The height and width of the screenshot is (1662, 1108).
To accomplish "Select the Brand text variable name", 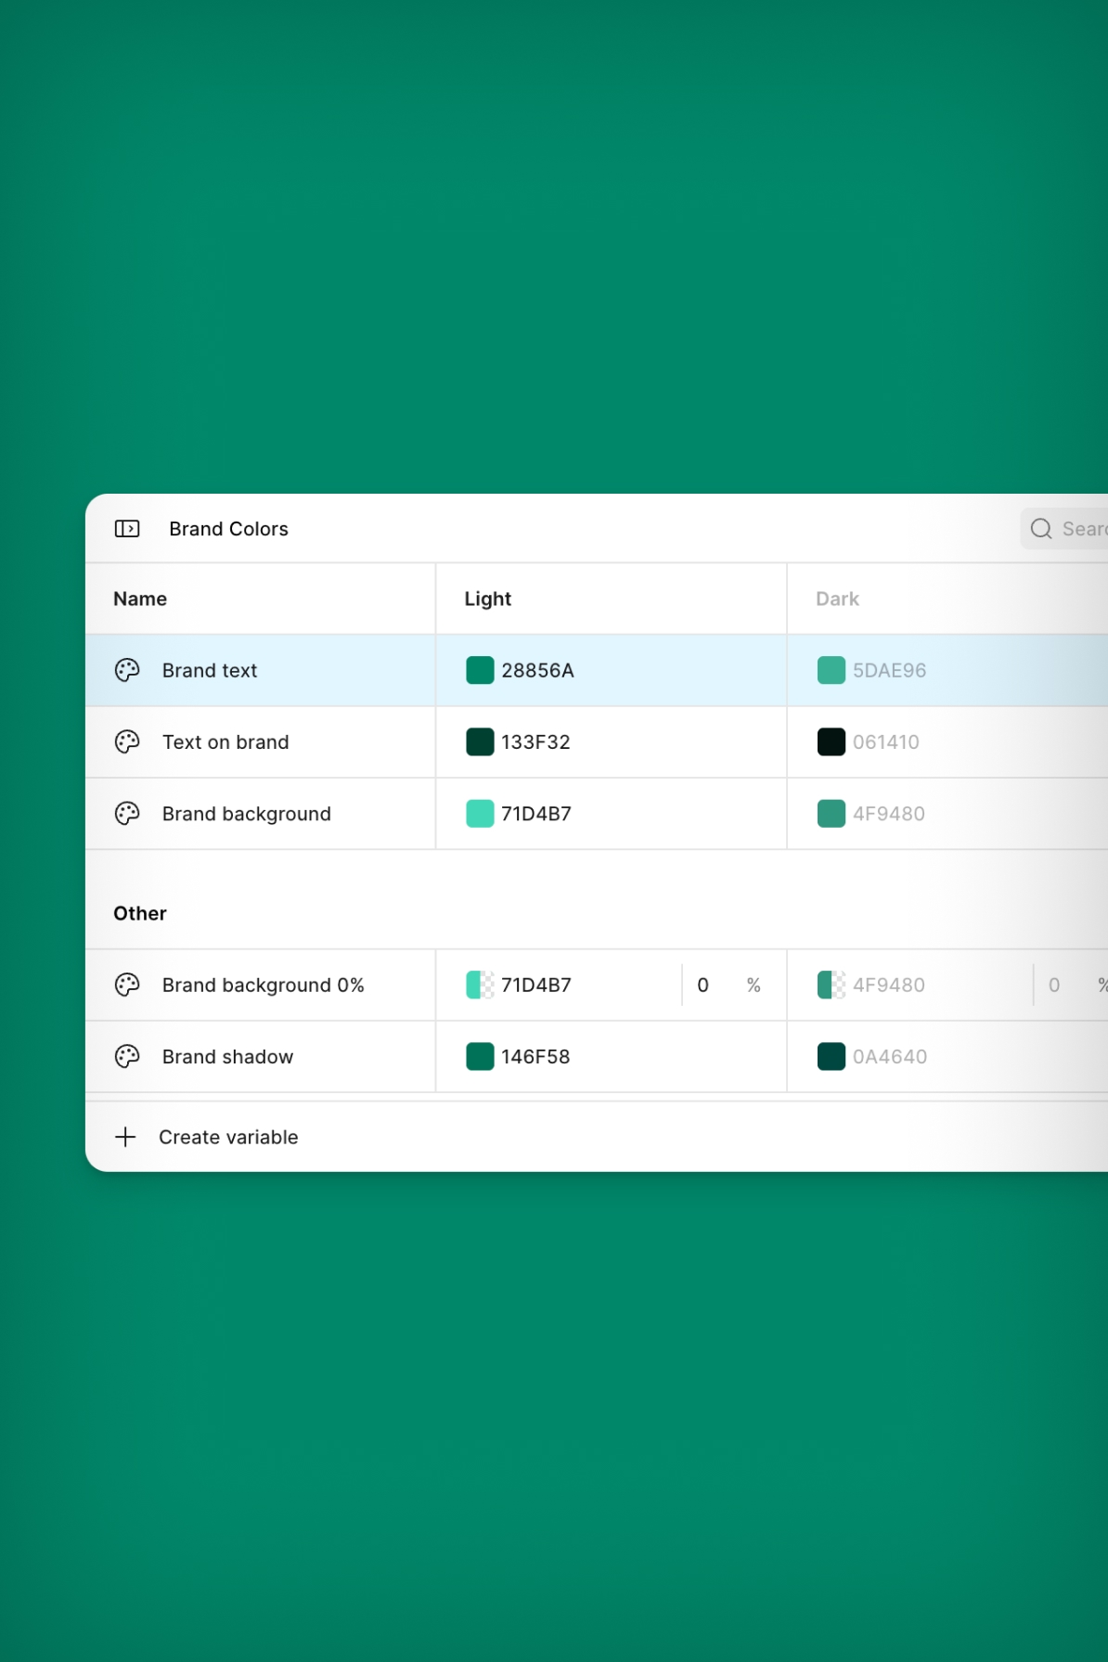I will (210, 670).
